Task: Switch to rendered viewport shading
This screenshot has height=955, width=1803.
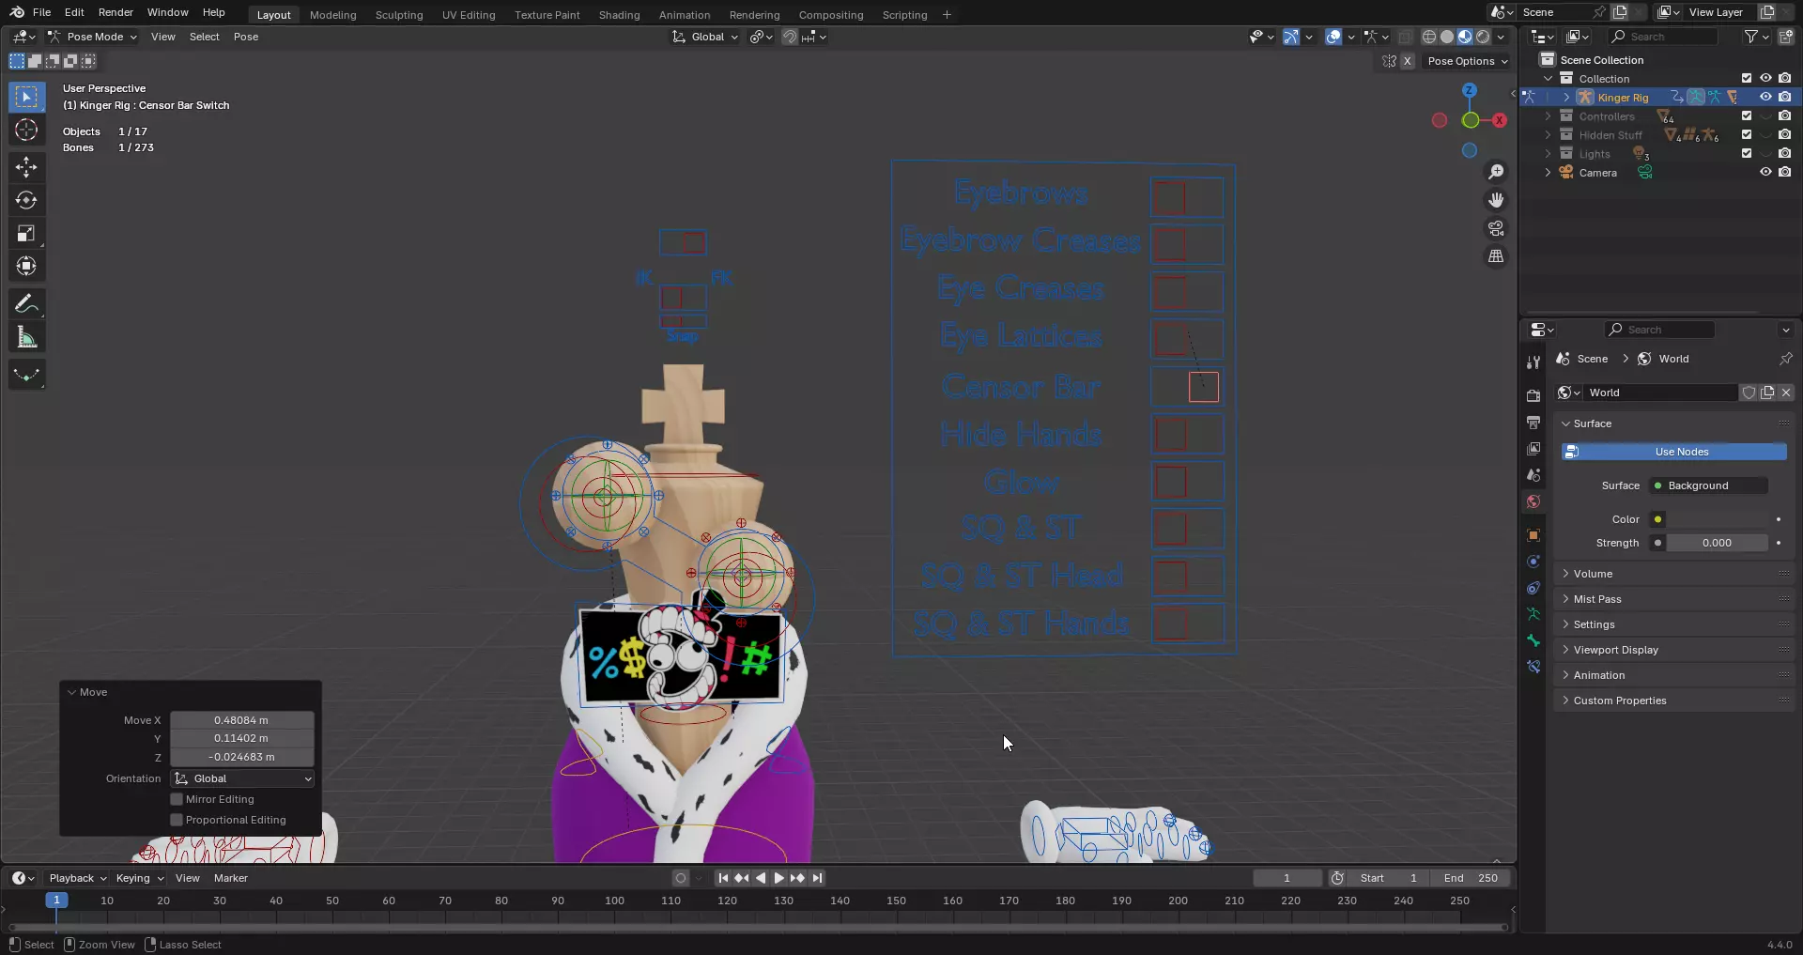Action: (1483, 37)
